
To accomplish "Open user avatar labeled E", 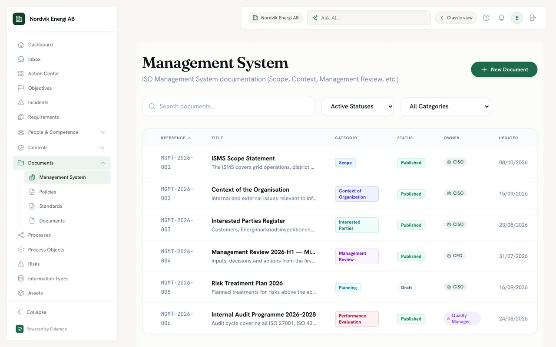I will (x=517, y=18).
